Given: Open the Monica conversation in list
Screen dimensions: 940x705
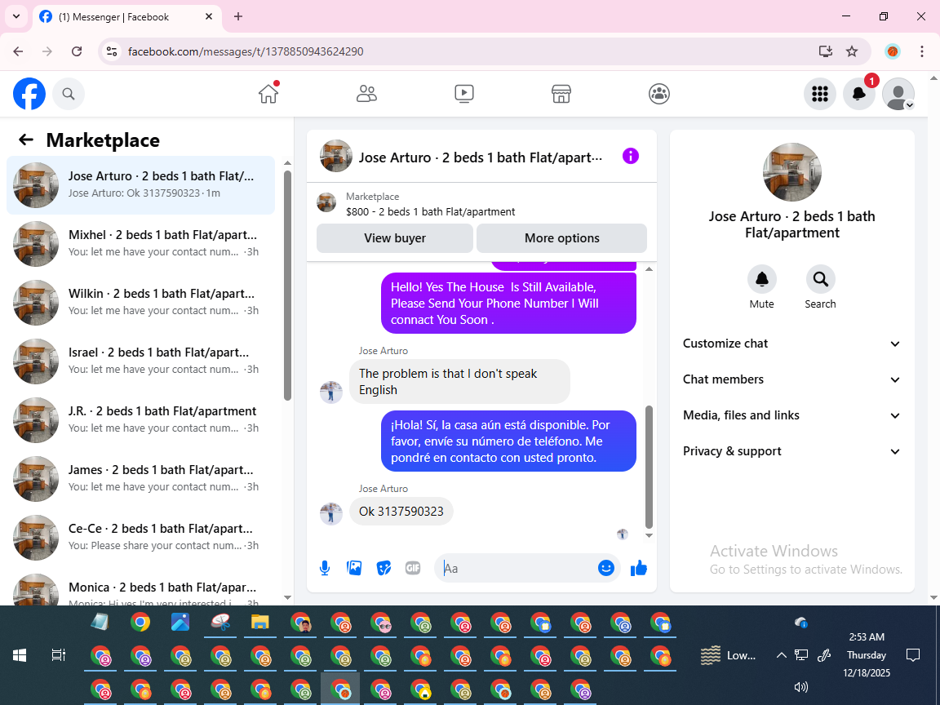Looking at the screenshot, I should click(141, 587).
